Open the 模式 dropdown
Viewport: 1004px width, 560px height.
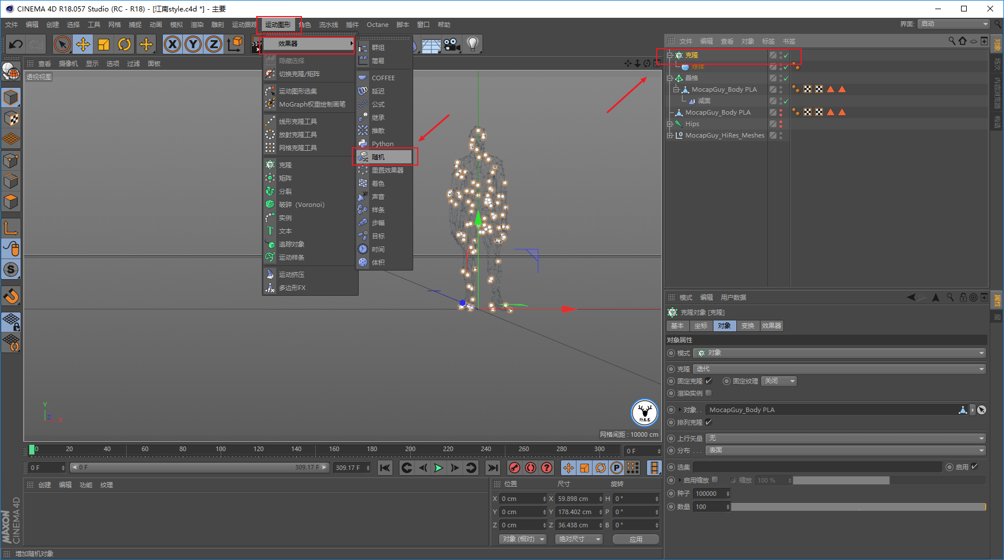point(840,353)
